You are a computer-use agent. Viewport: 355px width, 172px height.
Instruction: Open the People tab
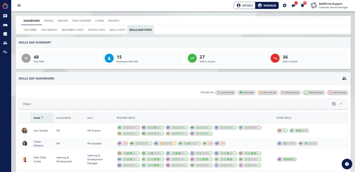click(49, 21)
